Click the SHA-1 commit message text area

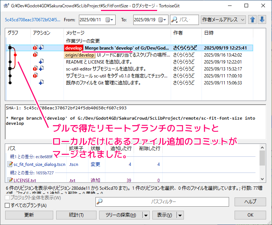click(135, 122)
